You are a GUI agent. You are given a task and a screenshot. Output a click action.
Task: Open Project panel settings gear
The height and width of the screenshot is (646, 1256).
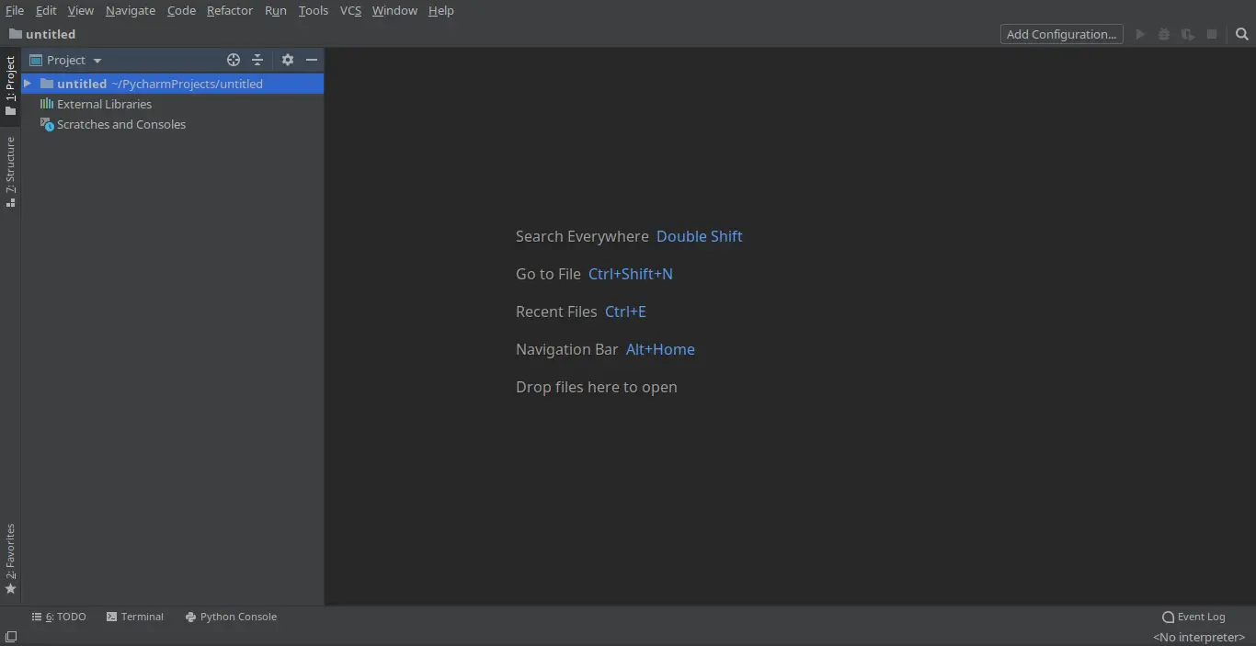click(288, 60)
